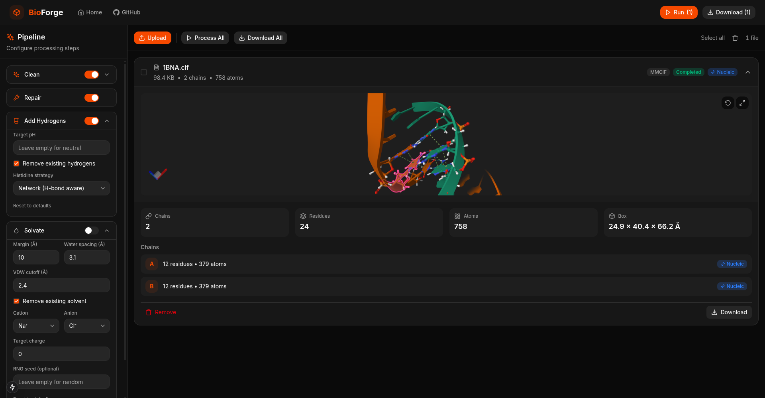The image size is (765, 398).
Task: Expand the molecule viewer to fullscreen
Action: click(742, 103)
